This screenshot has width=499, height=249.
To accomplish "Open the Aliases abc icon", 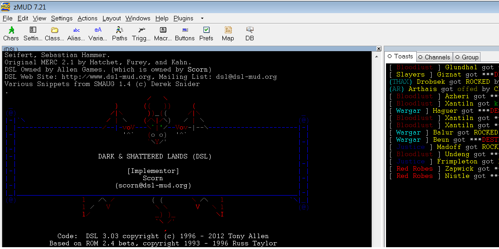I will (x=76, y=34).
